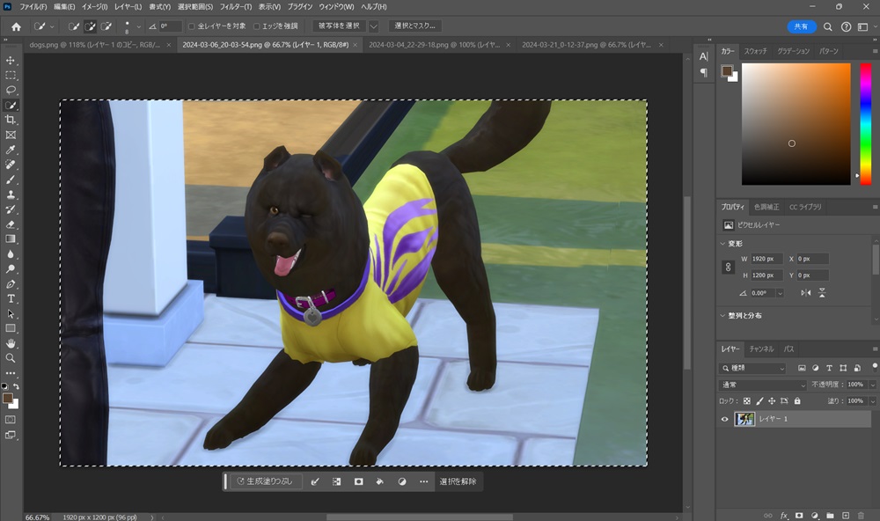The height and width of the screenshot is (521, 880).
Task: Toggle lock transparent pixels
Action: 747,400
